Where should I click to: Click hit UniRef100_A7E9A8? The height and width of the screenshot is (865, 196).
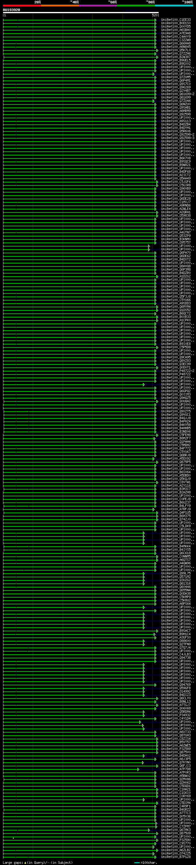click(176, 33)
